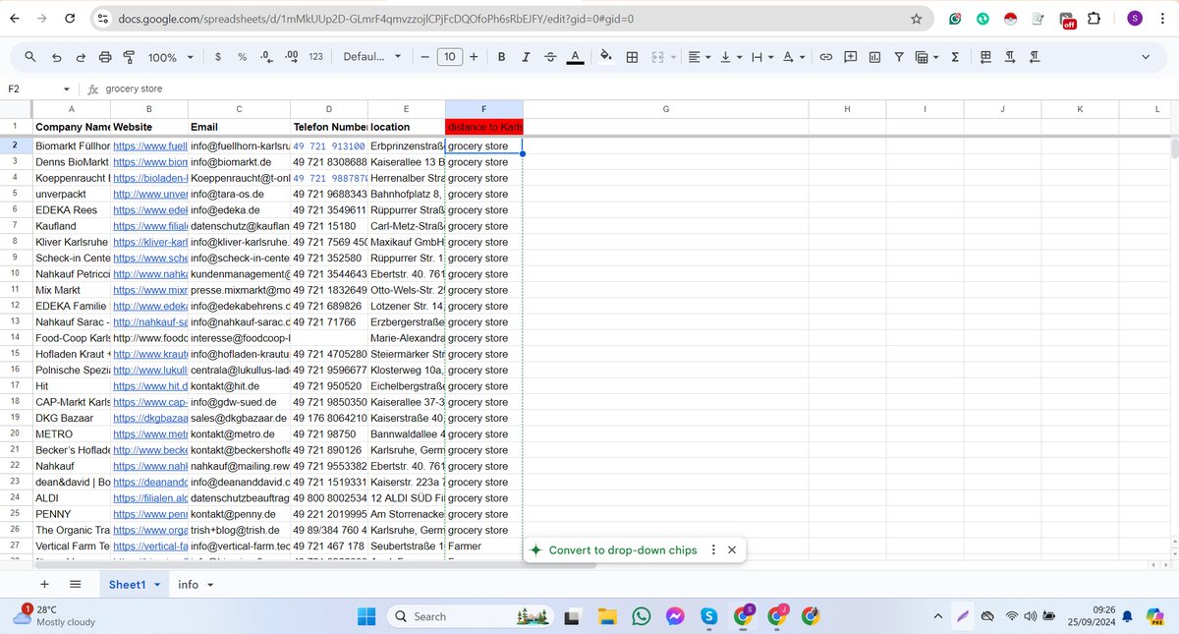
Task: Select row 10 header
Action: pos(15,273)
